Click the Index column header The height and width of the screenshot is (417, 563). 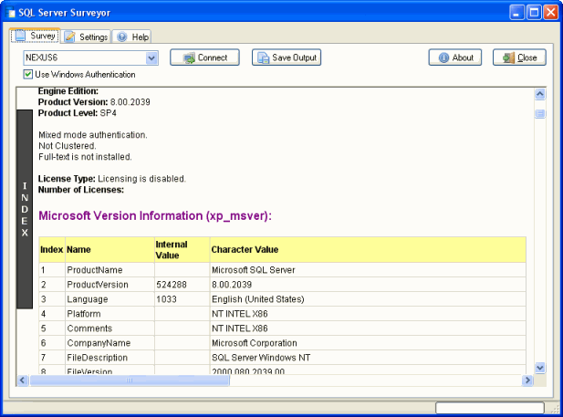(x=52, y=250)
